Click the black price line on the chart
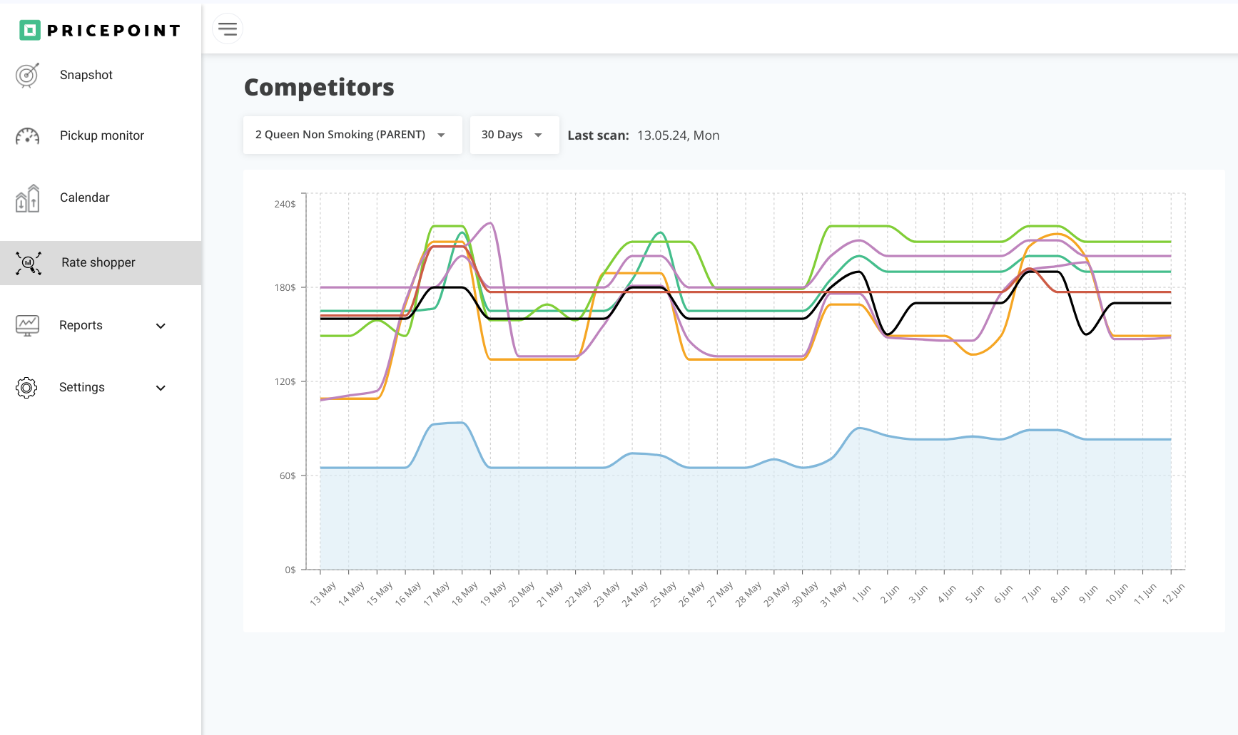The image size is (1238, 735). tap(756, 319)
